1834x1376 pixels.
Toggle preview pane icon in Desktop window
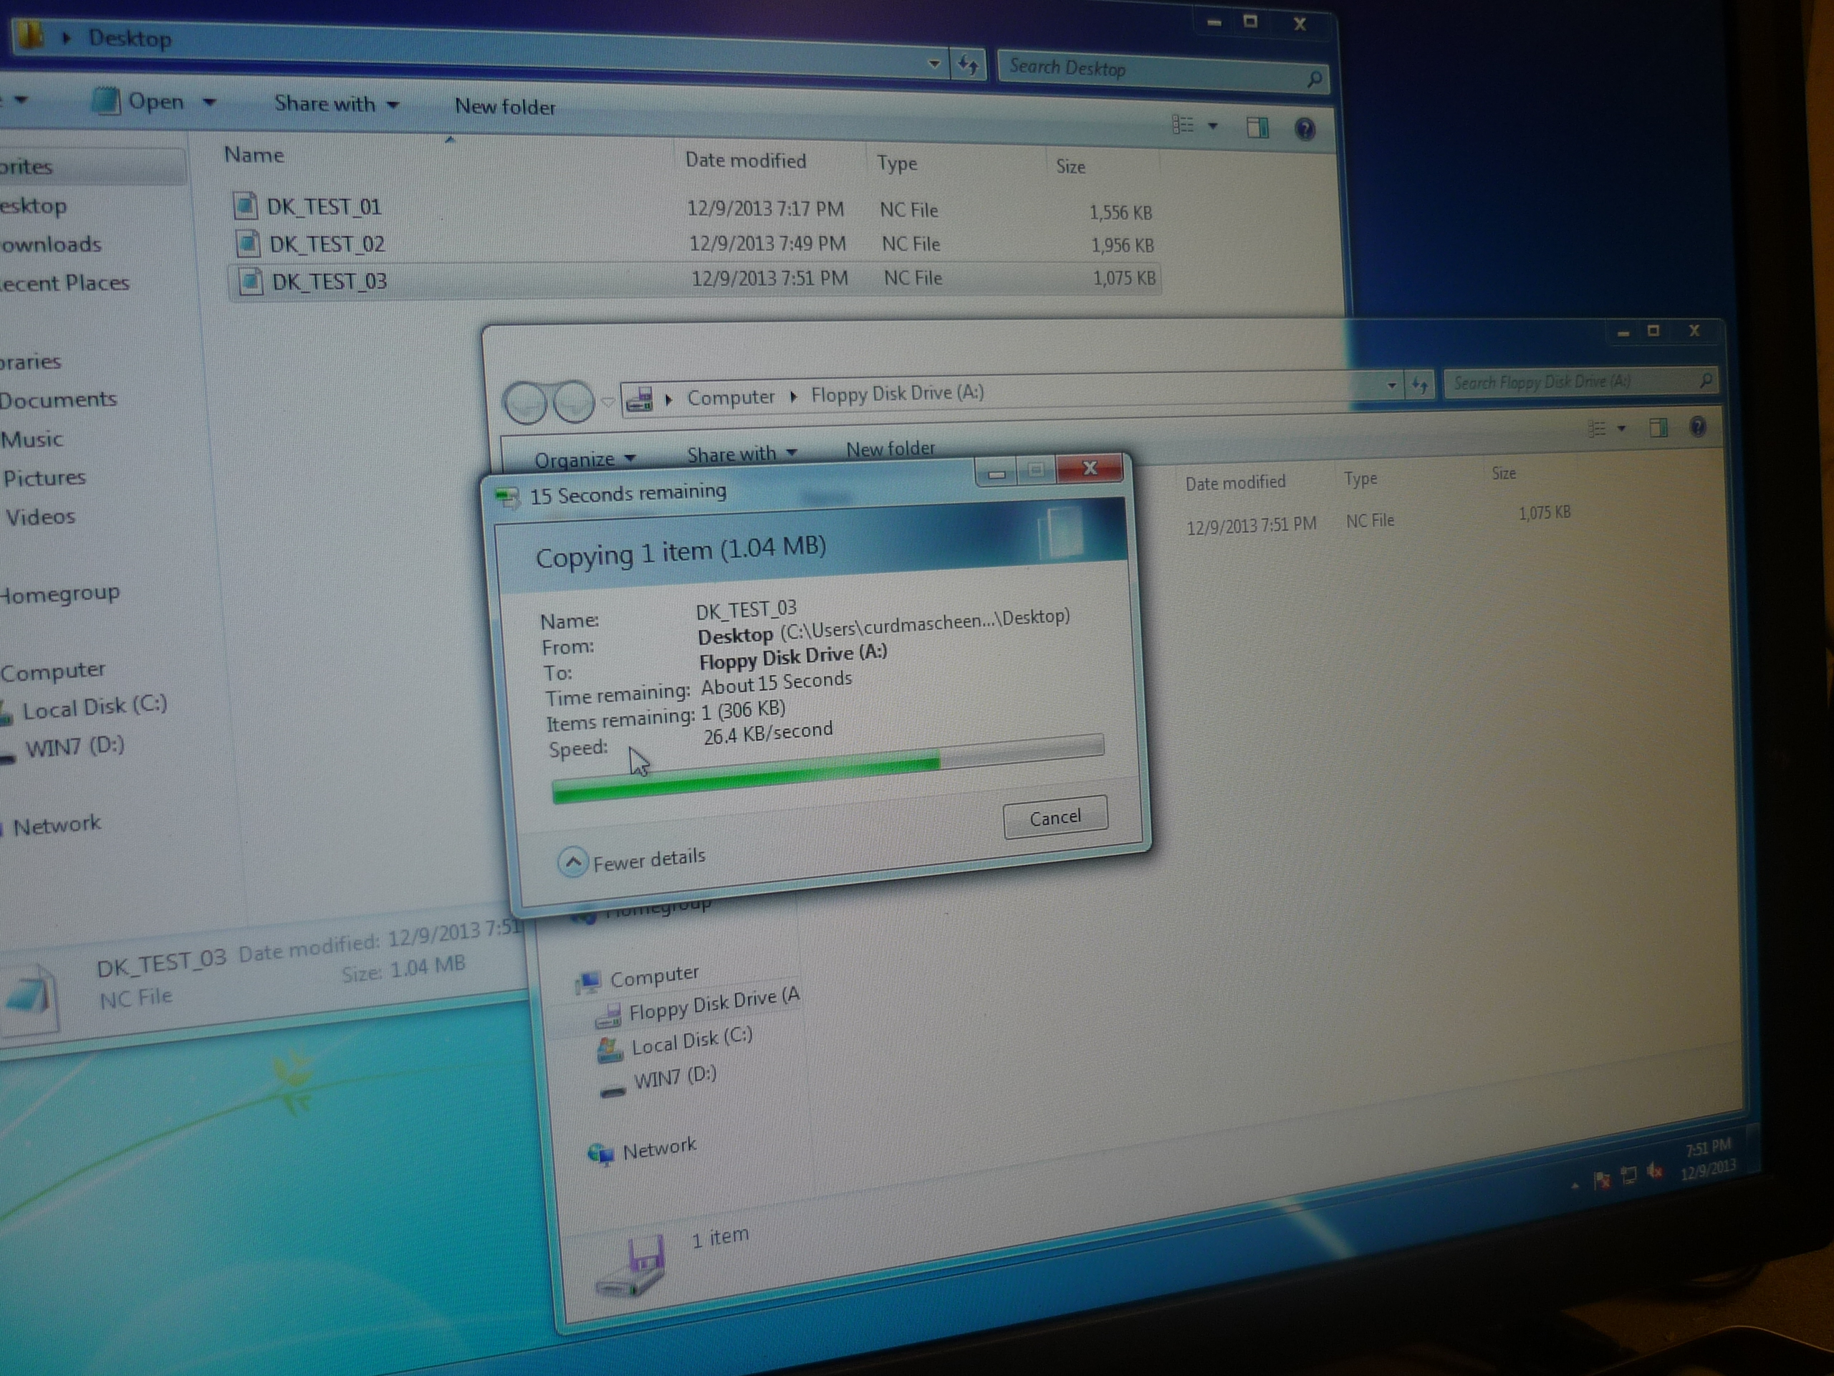click(1257, 128)
